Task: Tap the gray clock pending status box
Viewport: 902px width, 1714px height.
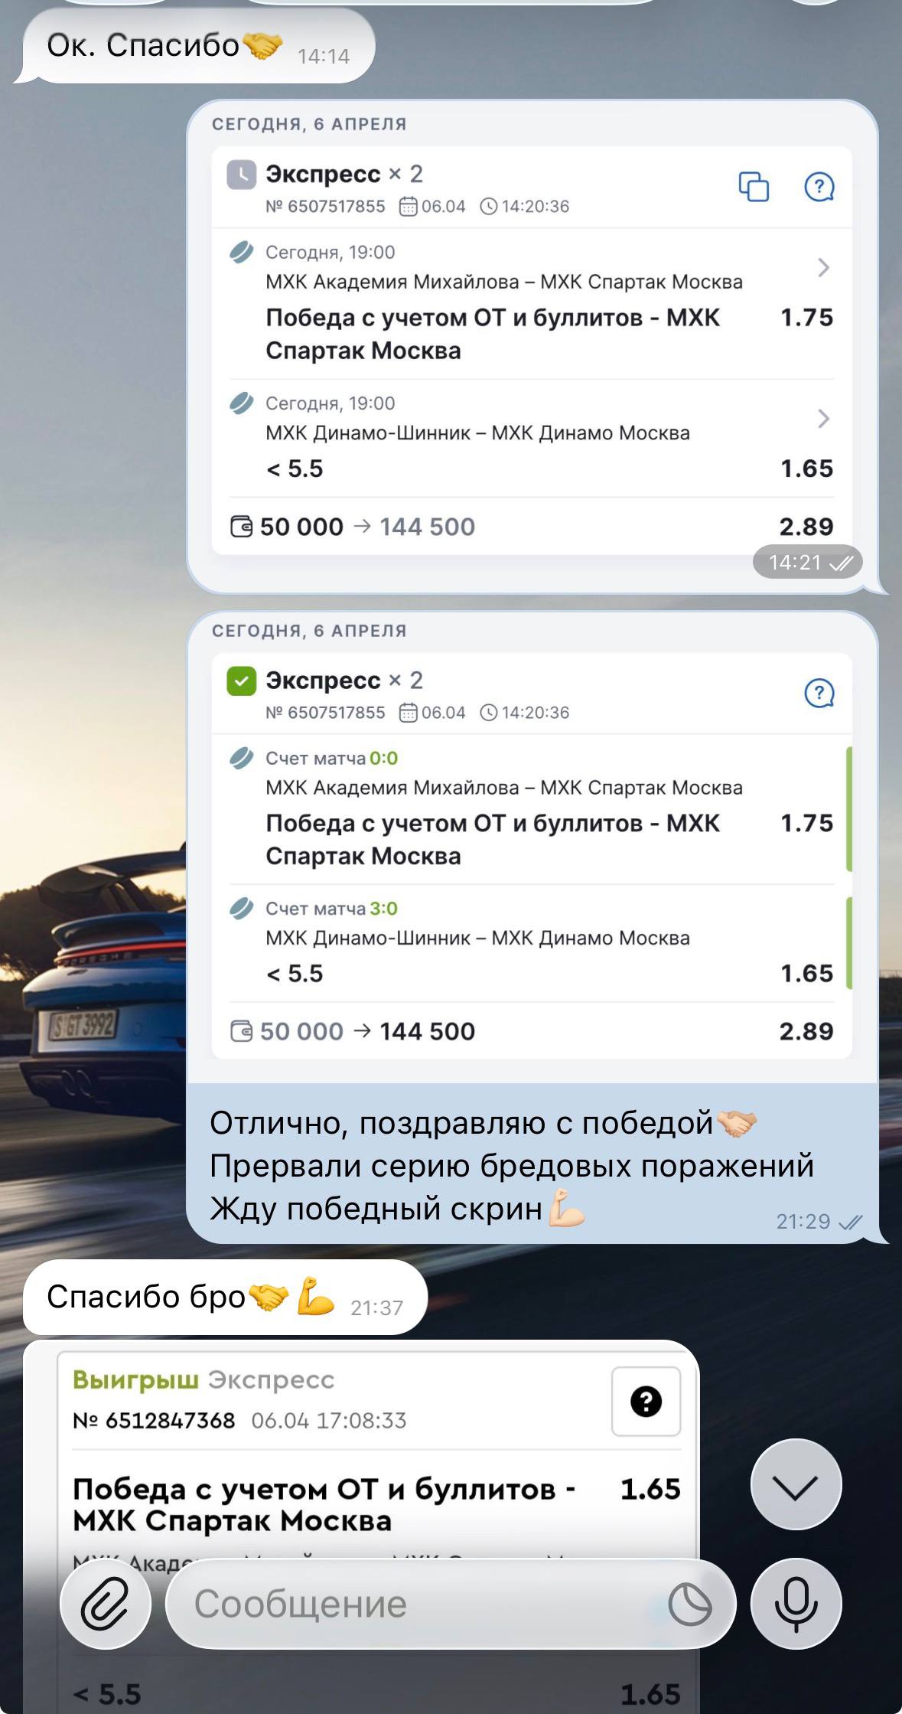Action: [242, 175]
